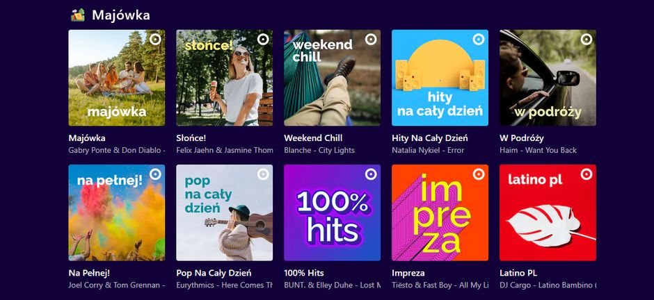Select the Weekend Chill hammock cover image
Viewport: 654px width, 300px height.
pos(332,78)
